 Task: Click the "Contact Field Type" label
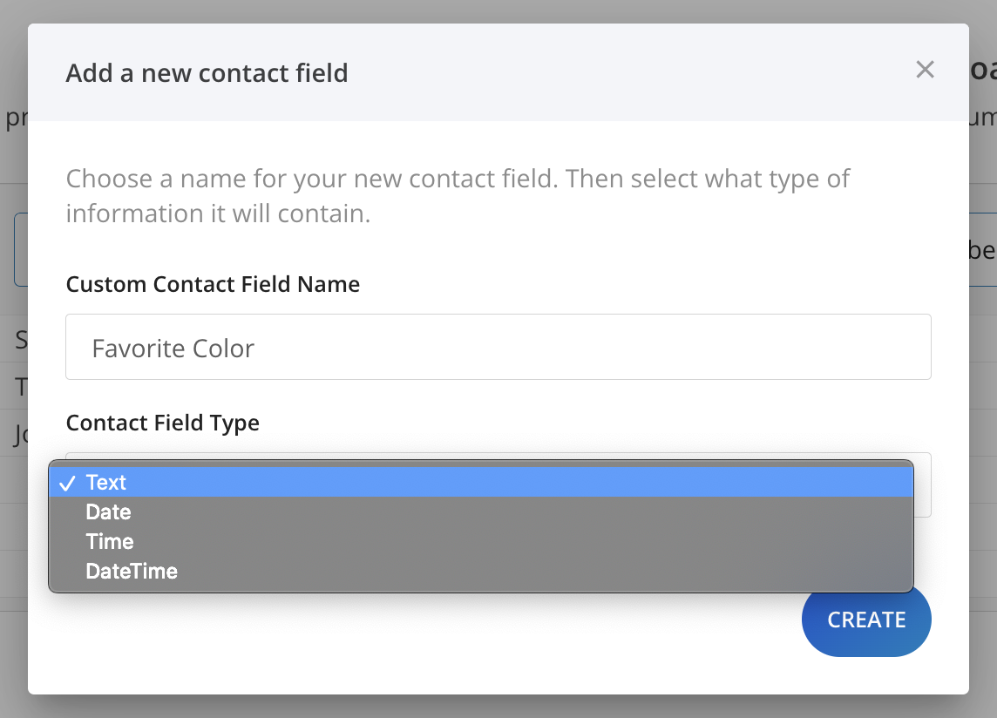click(x=162, y=423)
